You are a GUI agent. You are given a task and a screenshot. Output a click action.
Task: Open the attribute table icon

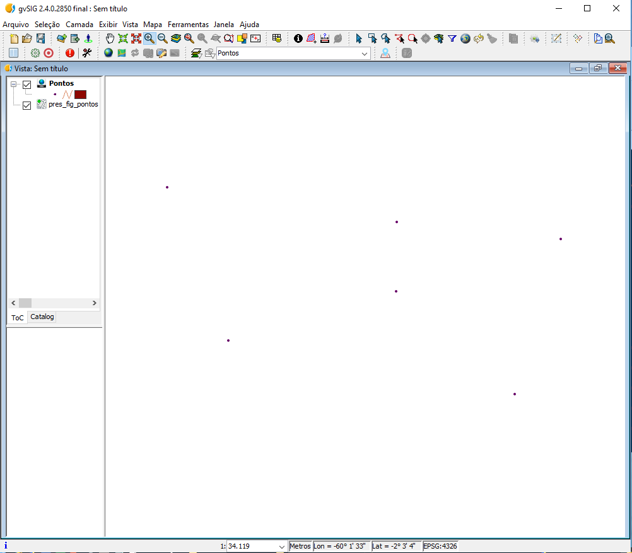[x=276, y=38]
